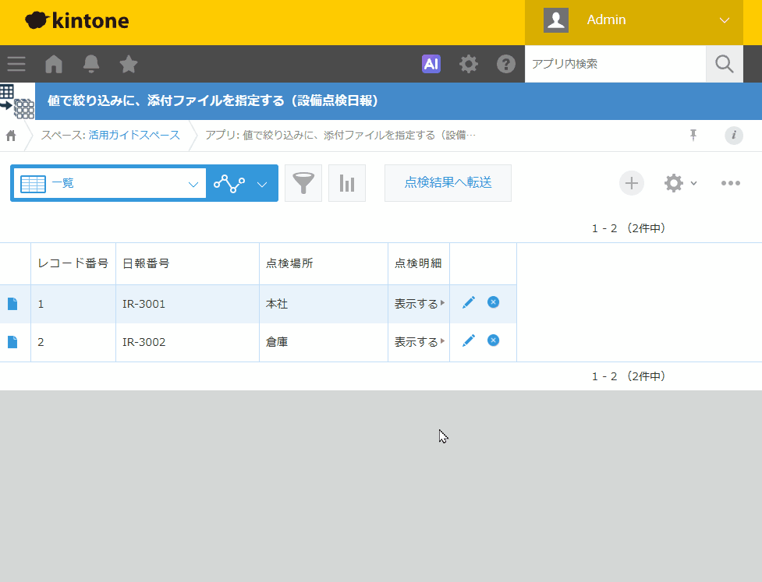
Task: Add a new record with plus button
Action: pos(631,183)
